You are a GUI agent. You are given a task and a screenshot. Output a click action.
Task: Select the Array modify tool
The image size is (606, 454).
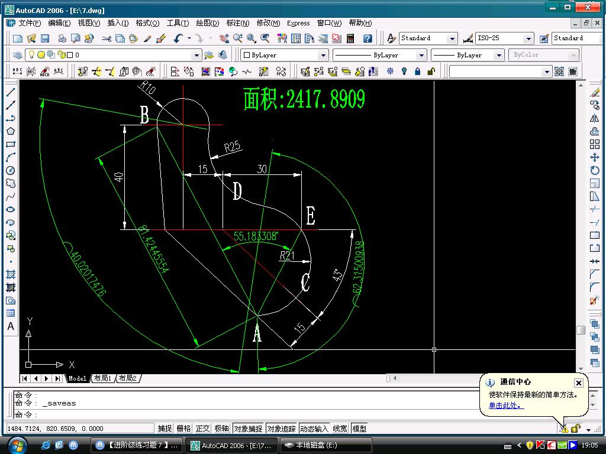(595, 144)
